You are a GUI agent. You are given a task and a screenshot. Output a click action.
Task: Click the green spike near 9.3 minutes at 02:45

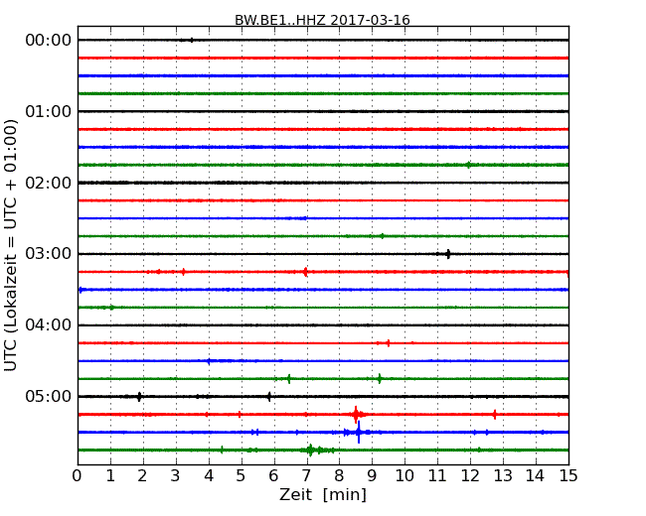pos(383,236)
